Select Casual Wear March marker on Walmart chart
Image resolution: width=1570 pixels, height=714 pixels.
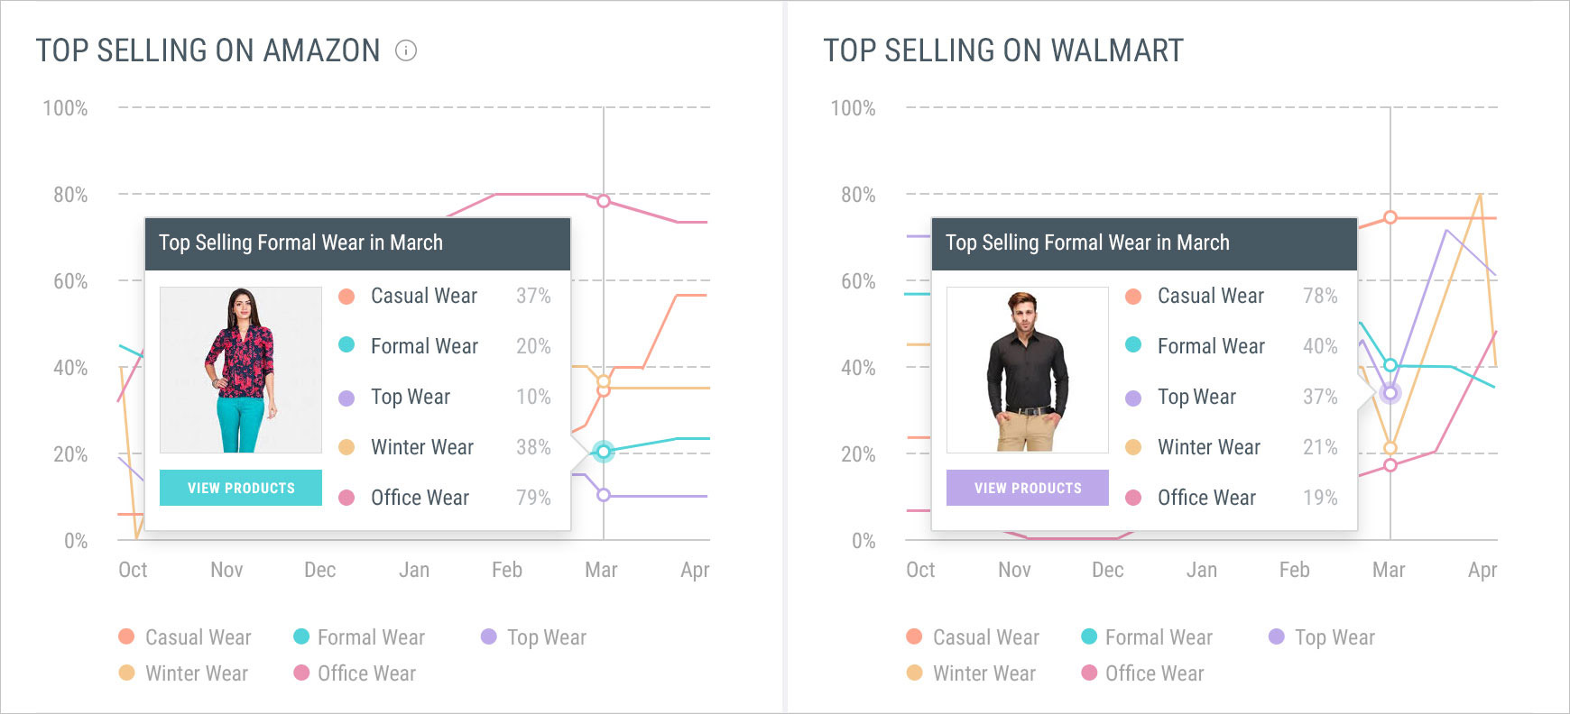[1390, 217]
